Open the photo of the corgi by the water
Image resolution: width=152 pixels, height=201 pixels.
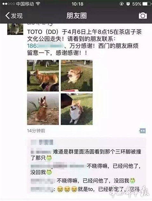click(43, 109)
